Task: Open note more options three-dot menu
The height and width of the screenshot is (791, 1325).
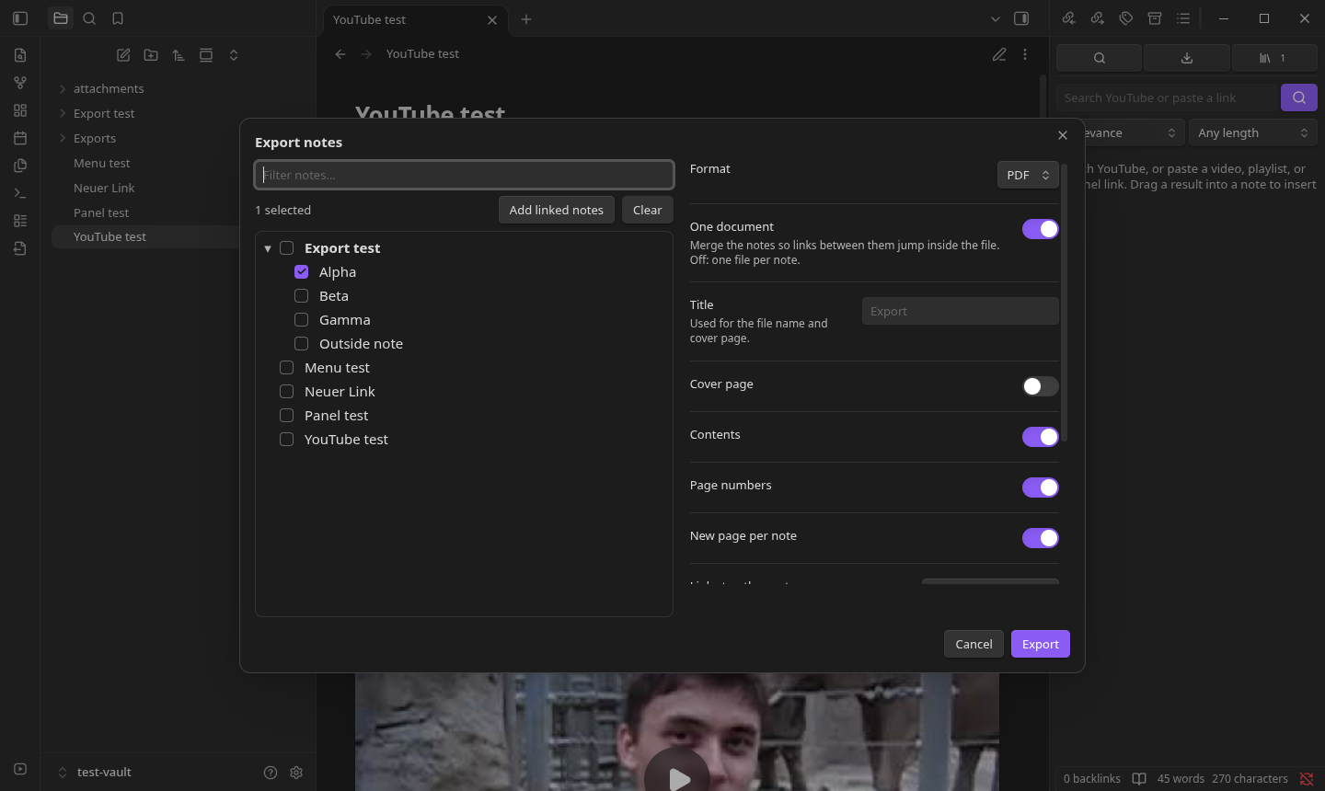Action: click(1025, 54)
